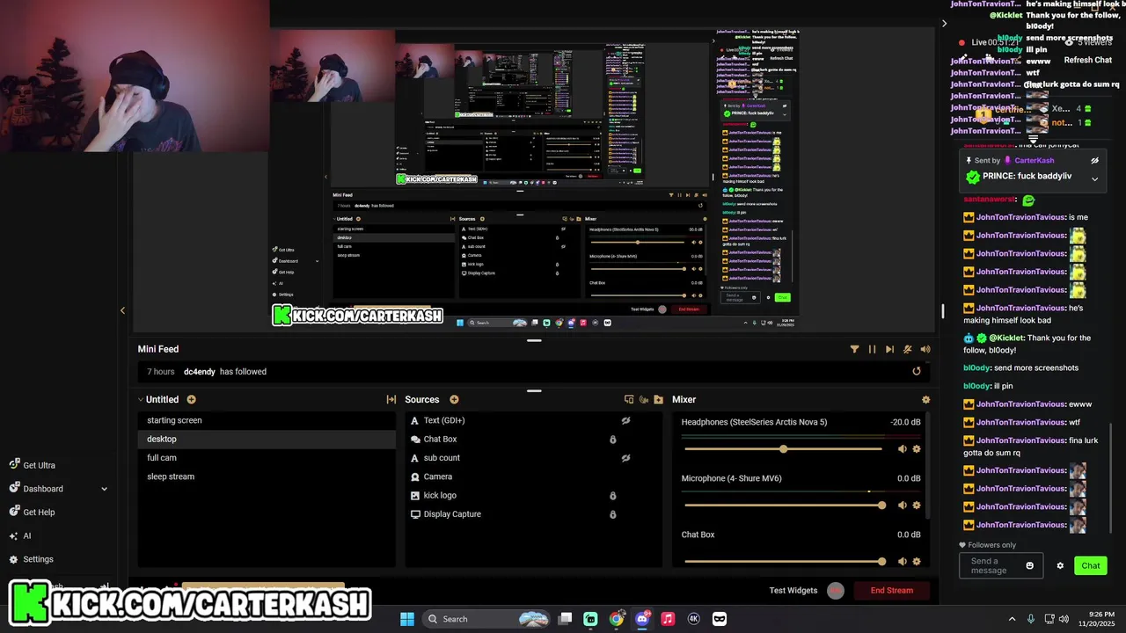This screenshot has width=1126, height=633.
Task: Open chat settings gear icon
Action: [1060, 566]
